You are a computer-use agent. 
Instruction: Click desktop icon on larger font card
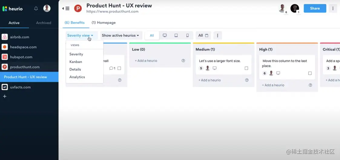point(214,68)
